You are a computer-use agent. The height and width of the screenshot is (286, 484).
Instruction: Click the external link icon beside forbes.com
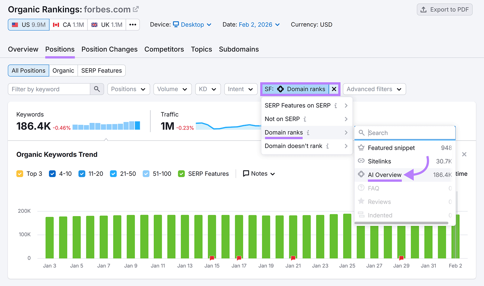coord(136,9)
